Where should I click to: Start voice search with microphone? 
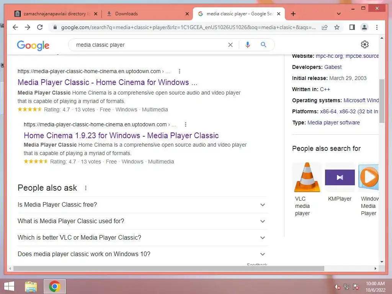click(248, 45)
